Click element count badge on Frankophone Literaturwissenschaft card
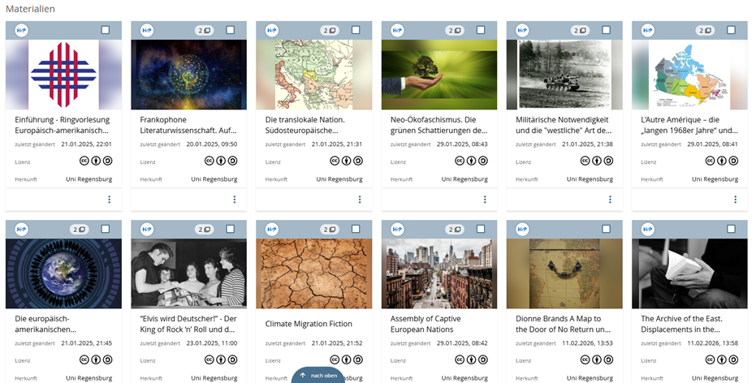756x383 pixels. [204, 31]
